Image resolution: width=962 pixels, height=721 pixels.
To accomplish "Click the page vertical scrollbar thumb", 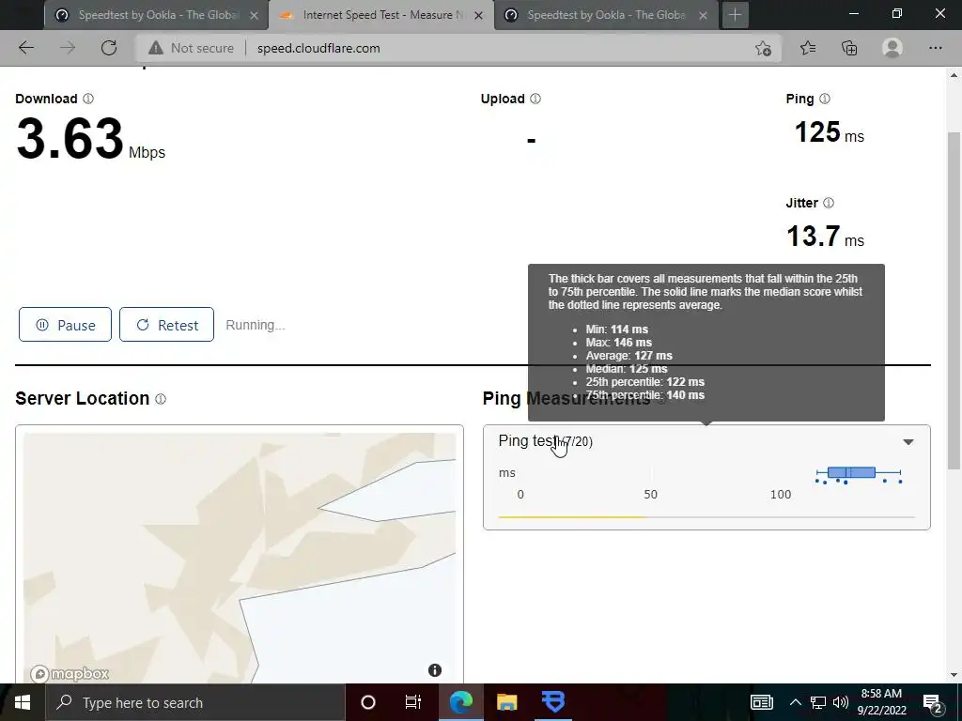I will [x=954, y=301].
